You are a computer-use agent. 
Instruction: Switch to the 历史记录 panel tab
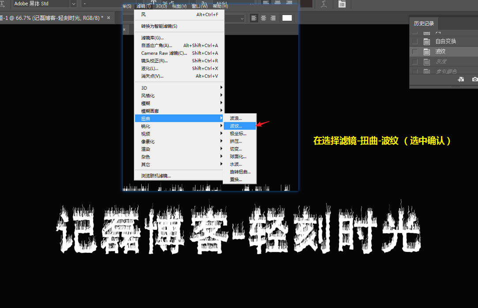(x=424, y=23)
